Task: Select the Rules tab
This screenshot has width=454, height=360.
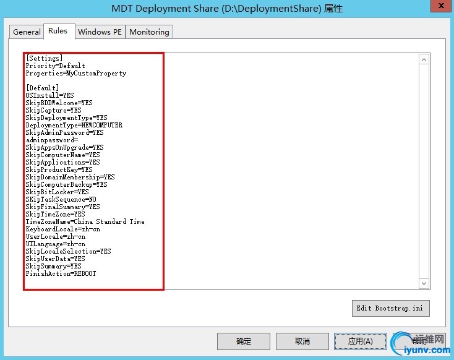Action: click(x=59, y=31)
